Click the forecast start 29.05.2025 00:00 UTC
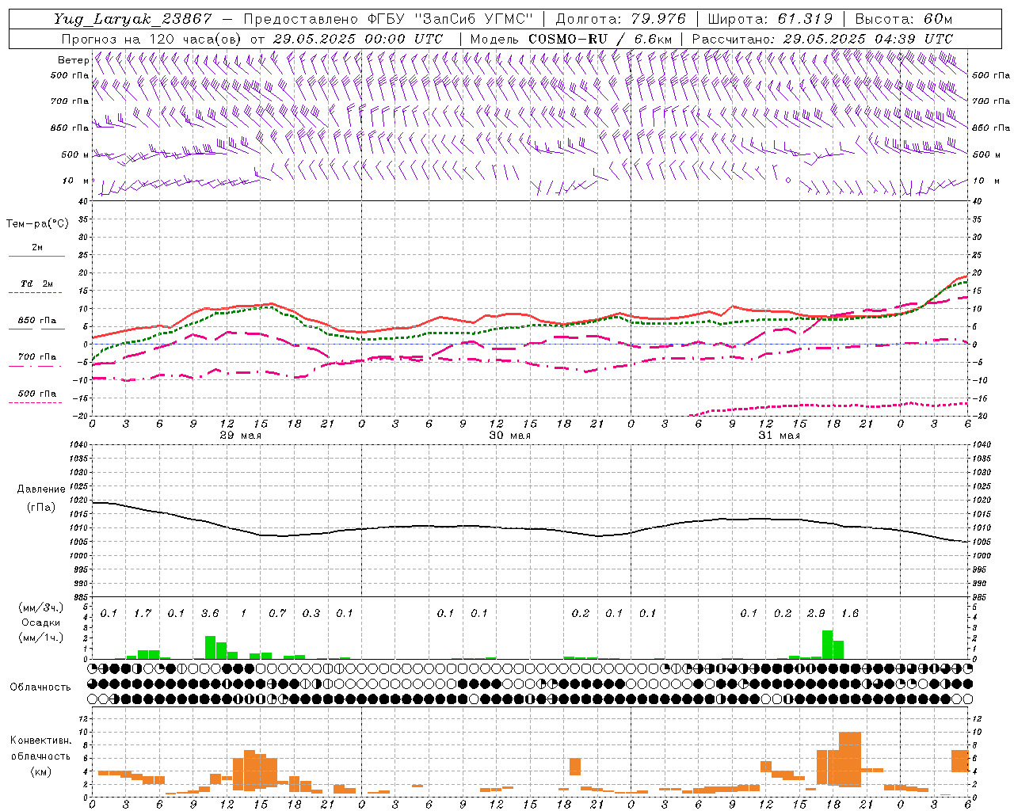The height and width of the screenshot is (811, 1014). 358,39
